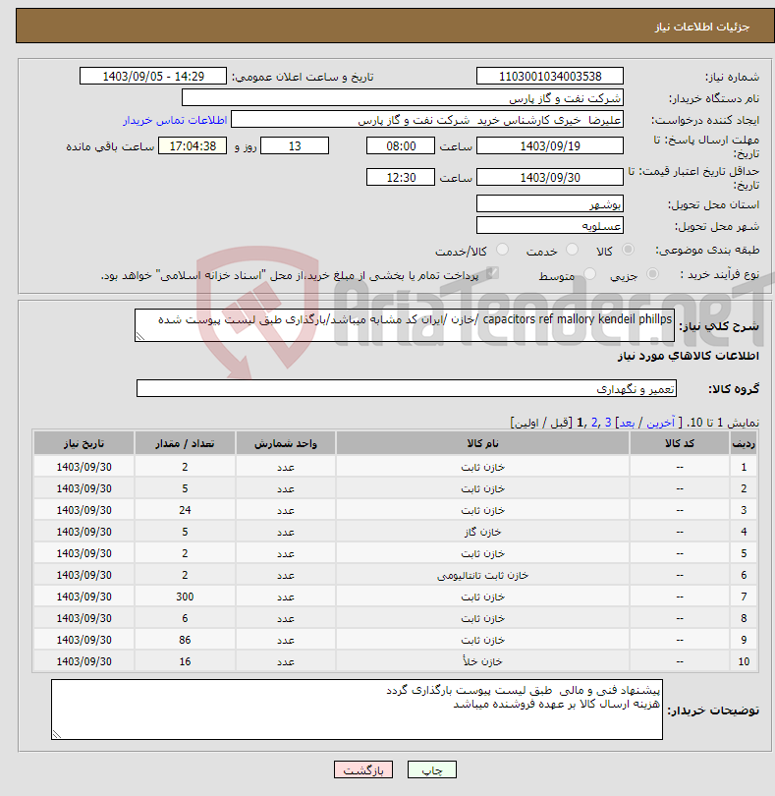Select the کالا radio button
The height and width of the screenshot is (796, 775).
tap(628, 250)
